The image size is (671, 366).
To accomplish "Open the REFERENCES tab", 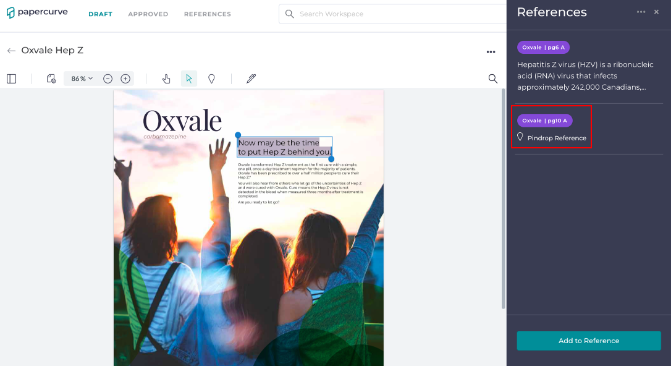I will pyautogui.click(x=208, y=14).
